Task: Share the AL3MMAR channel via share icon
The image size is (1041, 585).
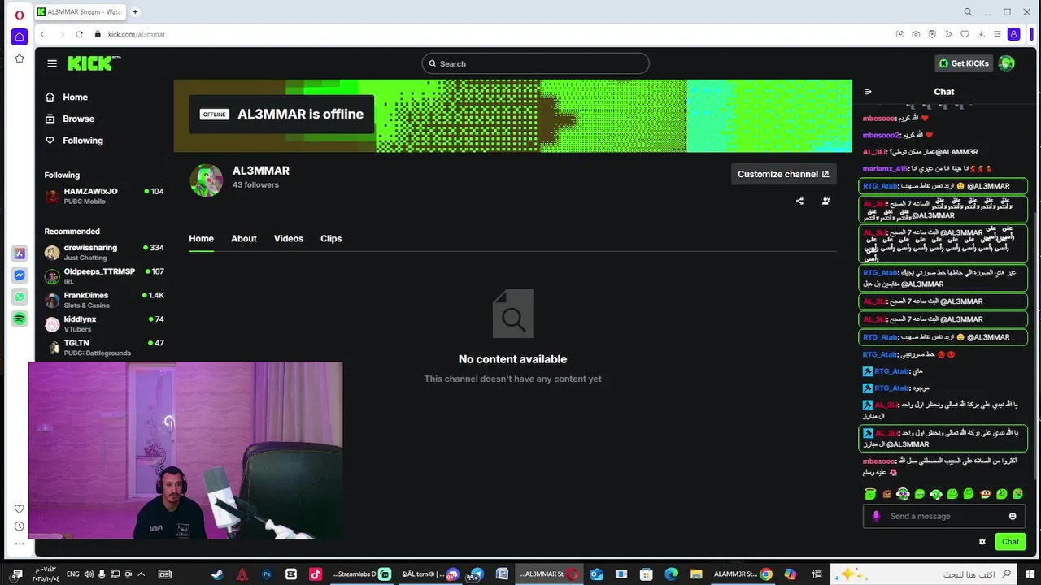Action: pyautogui.click(x=799, y=201)
